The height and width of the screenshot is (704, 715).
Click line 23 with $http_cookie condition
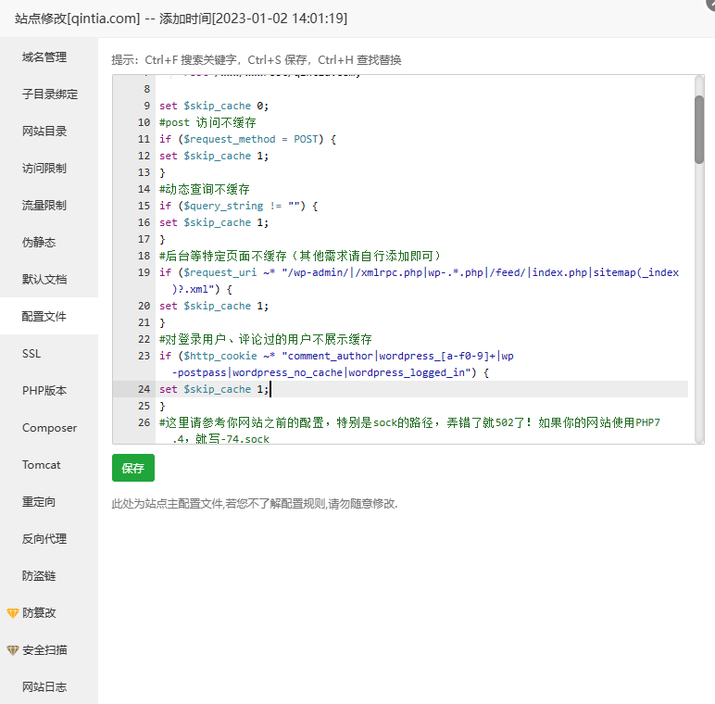pyautogui.click(x=336, y=364)
